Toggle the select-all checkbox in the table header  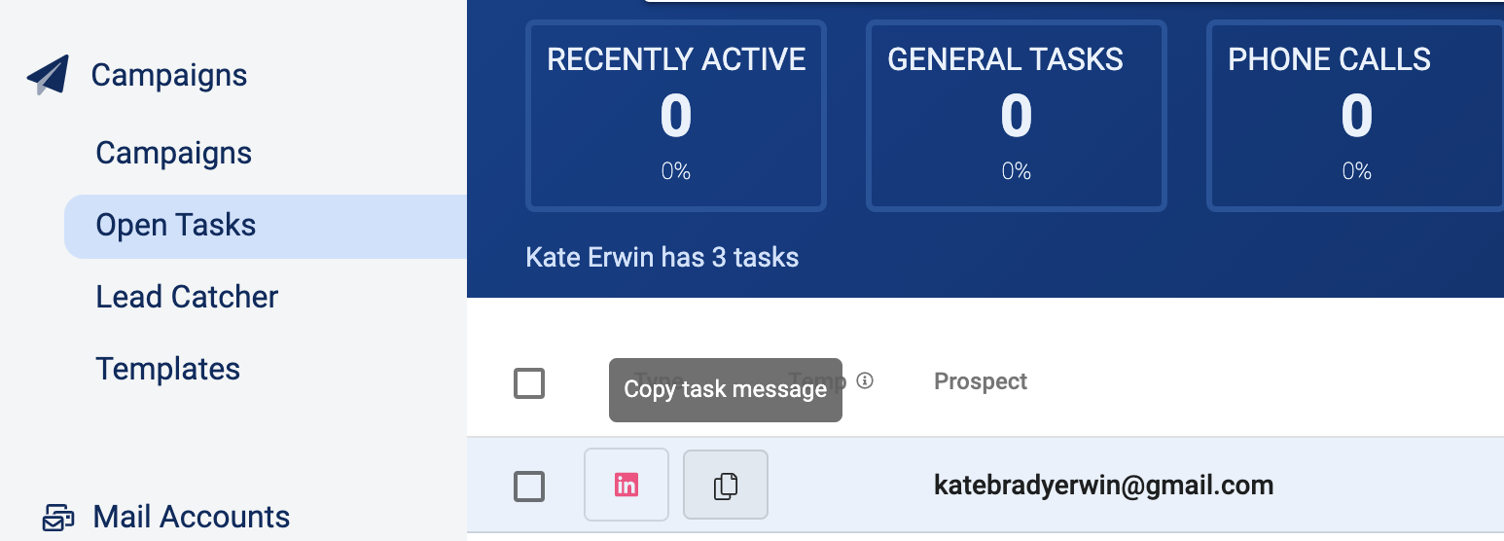coord(529,383)
